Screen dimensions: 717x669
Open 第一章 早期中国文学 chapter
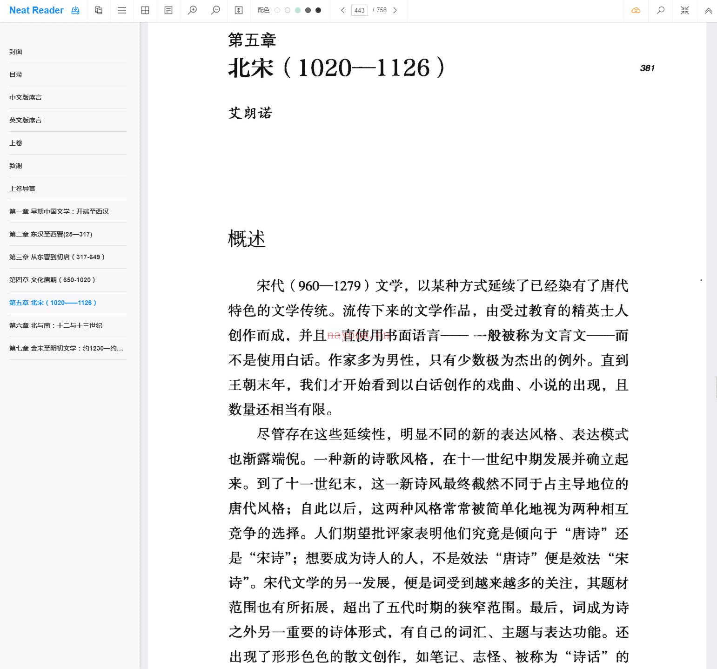(x=68, y=211)
